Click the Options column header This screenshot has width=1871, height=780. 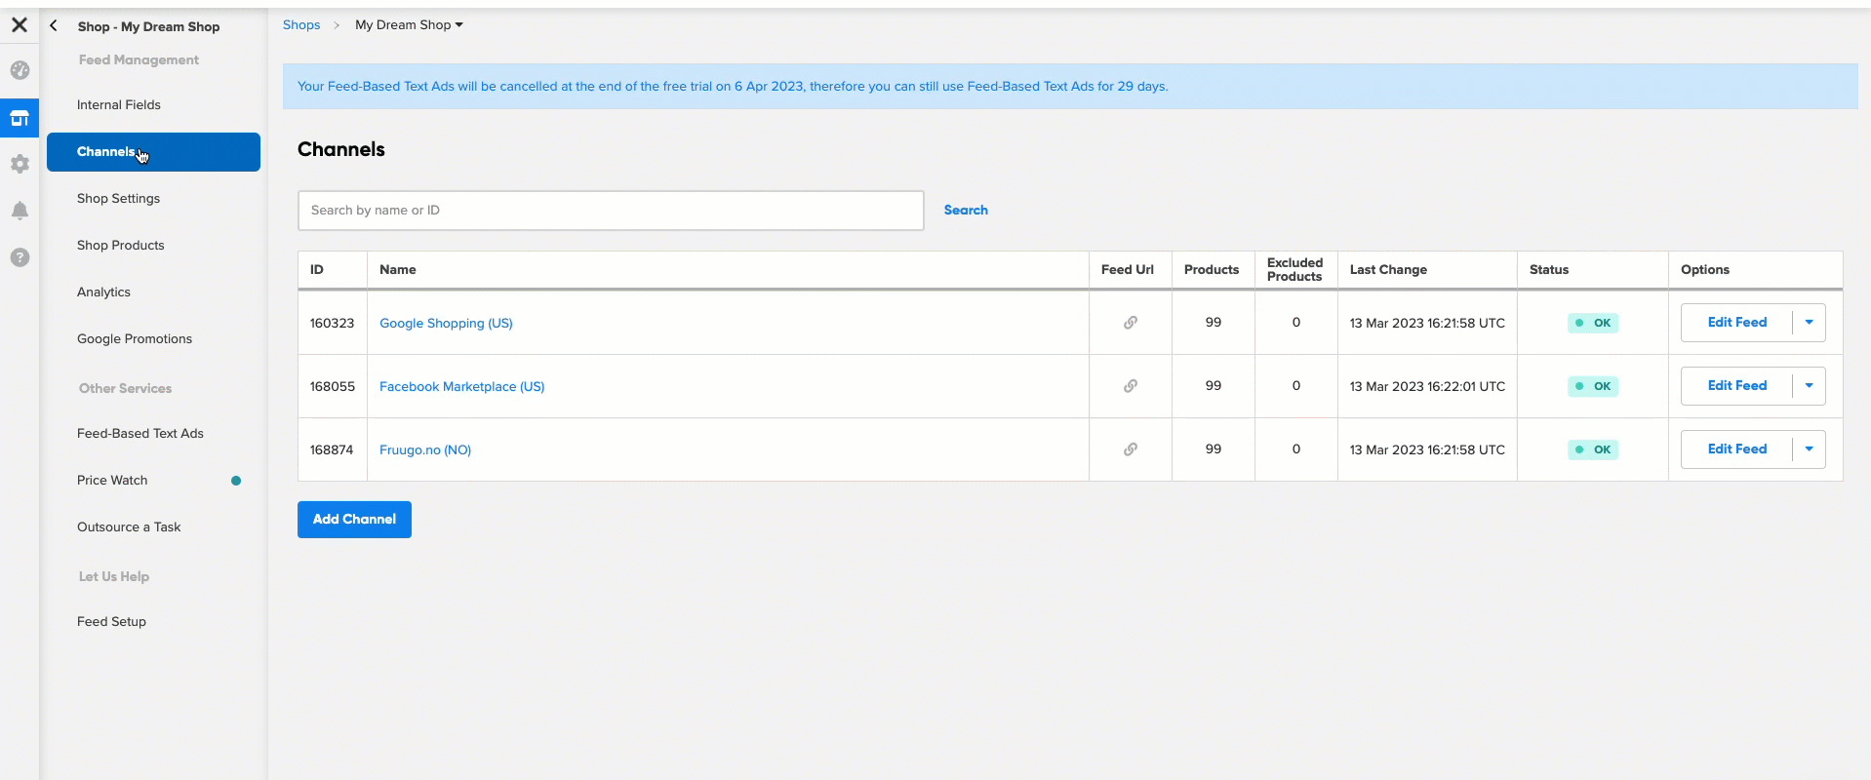(x=1705, y=270)
